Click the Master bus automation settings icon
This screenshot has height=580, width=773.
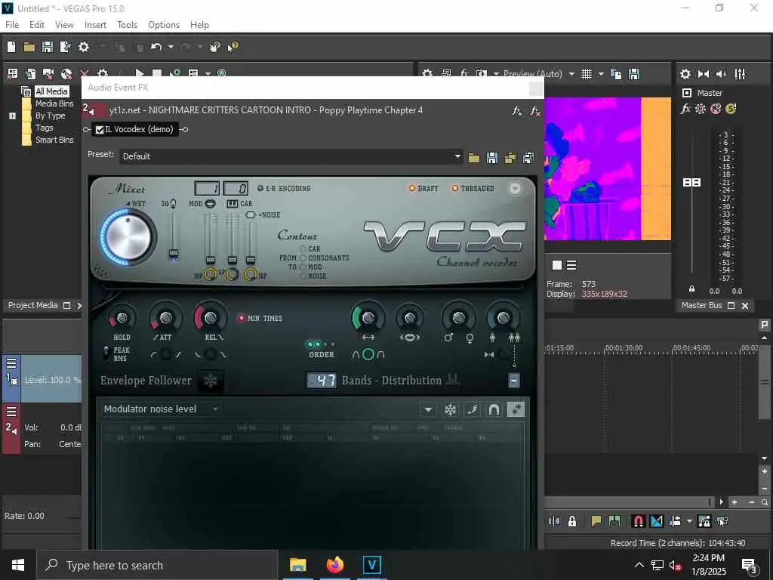(x=700, y=109)
